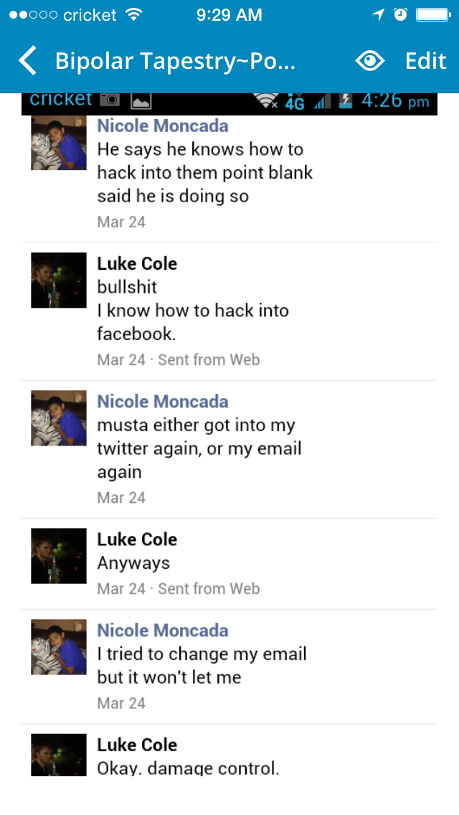Tap the iOS alarm clock icon
Viewport: 459px width, 815px height.
(x=400, y=14)
